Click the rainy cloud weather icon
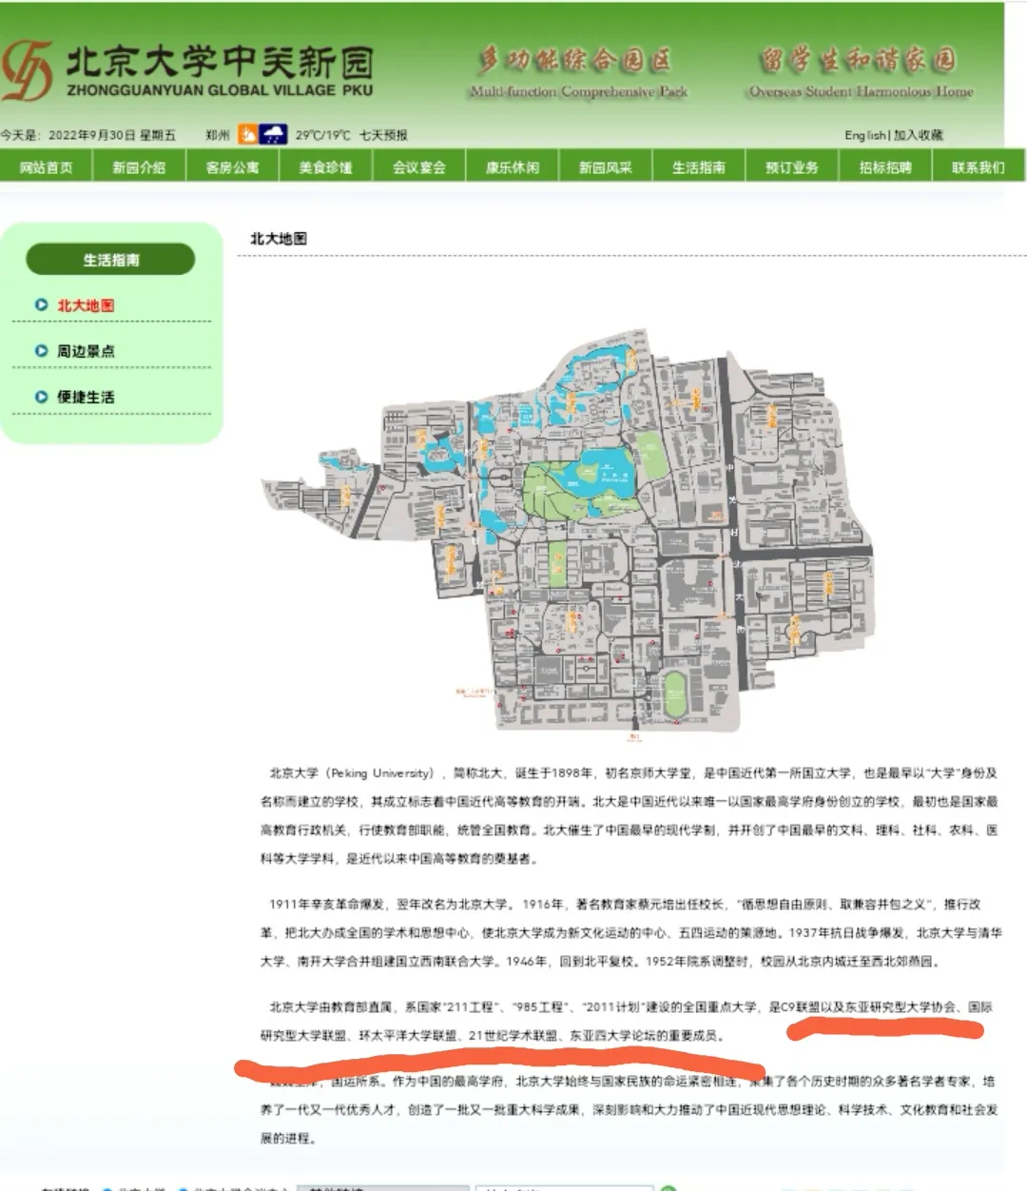This screenshot has height=1191, width=1027. click(x=273, y=134)
